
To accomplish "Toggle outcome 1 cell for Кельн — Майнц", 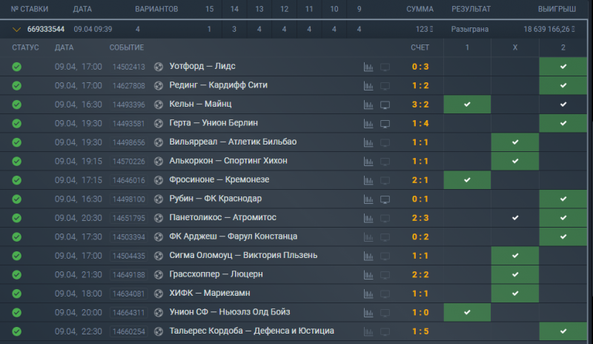I will 467,105.
